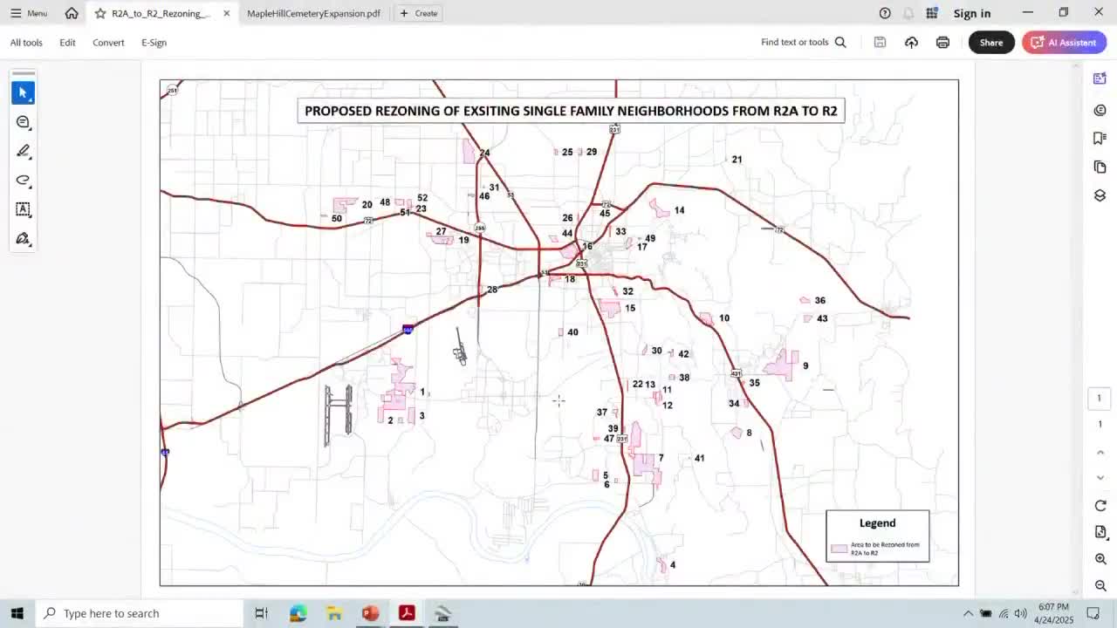1117x628 pixels.
Task: Print the document using printer icon
Action: 942,42
